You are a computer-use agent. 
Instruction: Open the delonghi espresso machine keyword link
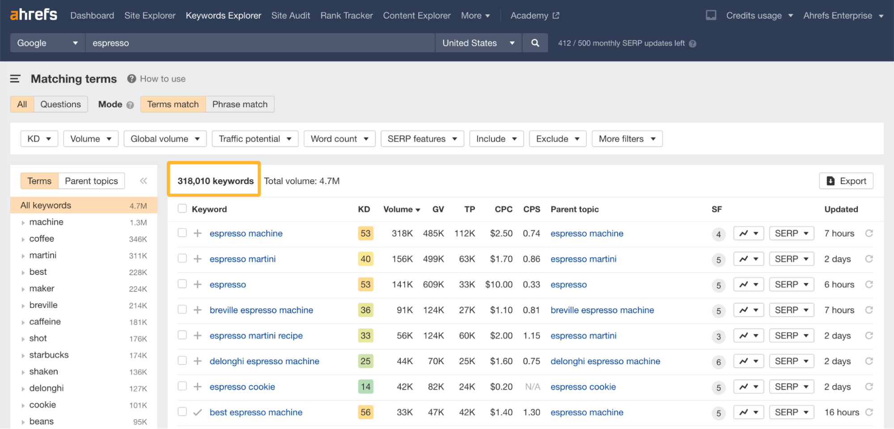coord(264,361)
